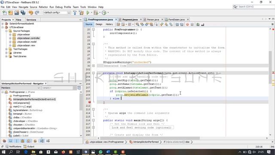Toggle the sixth Navigator filter button

[35, 141]
